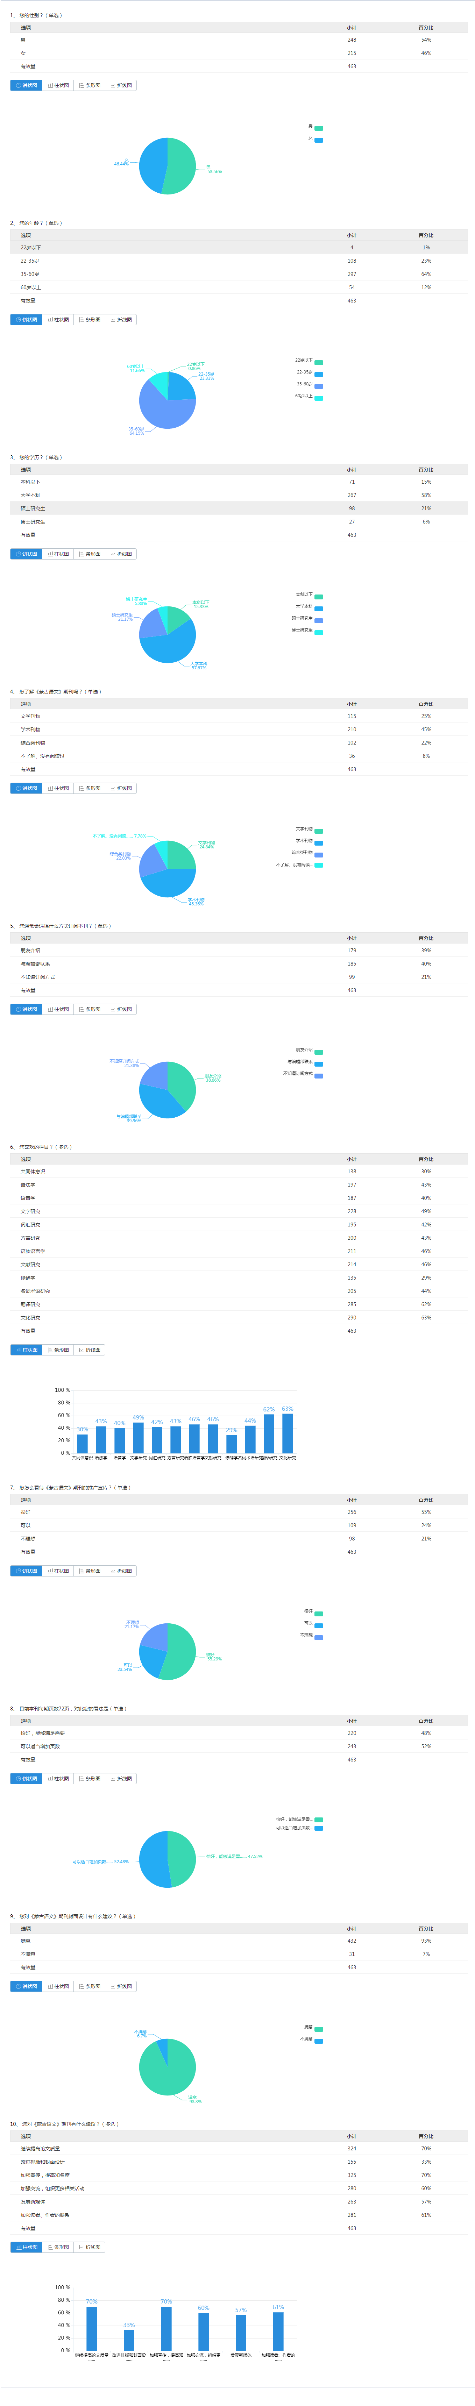The width and height of the screenshot is (475, 2406).
Task: Select the 与编辑部联系 row in question 5 table
Action: (x=239, y=964)
